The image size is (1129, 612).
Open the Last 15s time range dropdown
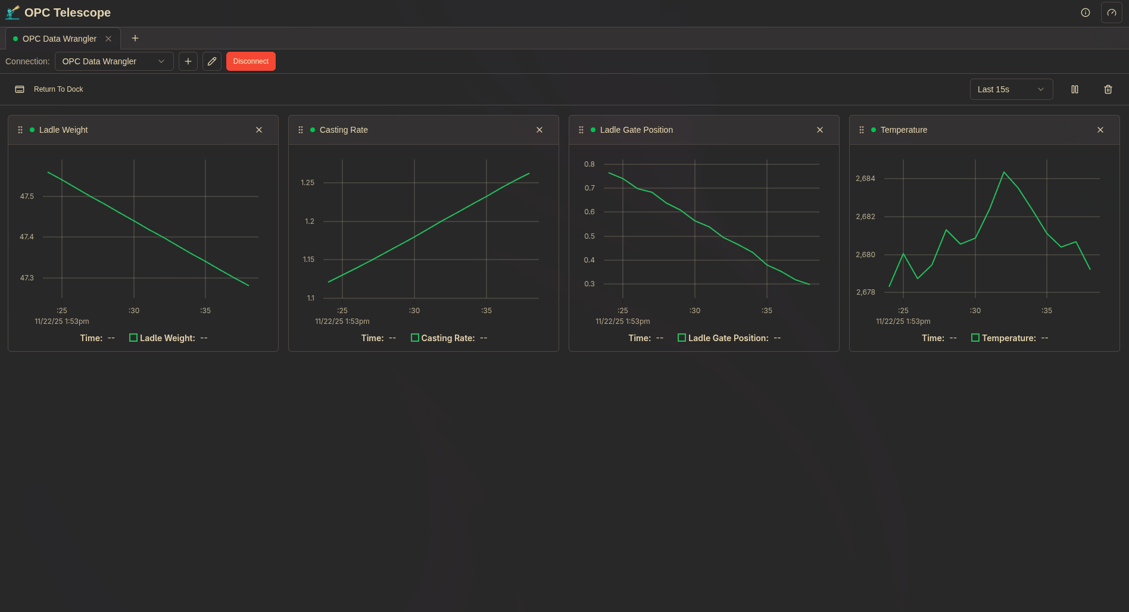coord(1011,89)
